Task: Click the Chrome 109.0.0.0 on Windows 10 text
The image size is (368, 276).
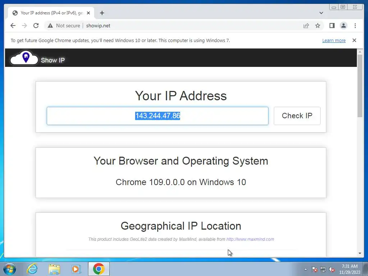Action: coord(181,182)
